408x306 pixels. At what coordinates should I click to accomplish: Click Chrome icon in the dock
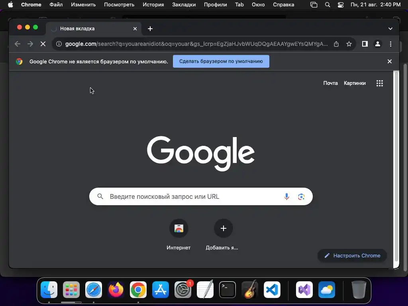[x=138, y=290]
